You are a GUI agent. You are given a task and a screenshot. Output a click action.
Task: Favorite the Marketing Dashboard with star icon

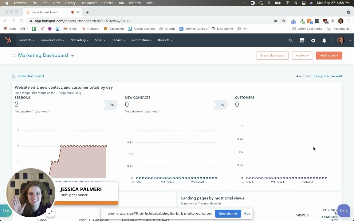[14, 56]
